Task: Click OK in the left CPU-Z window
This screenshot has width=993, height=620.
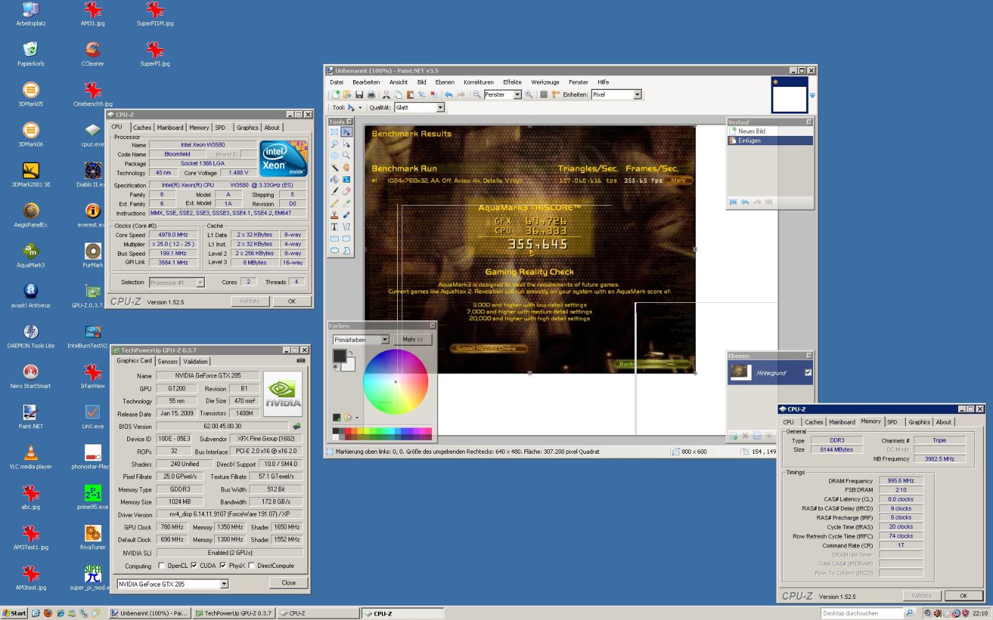Action: (x=292, y=301)
